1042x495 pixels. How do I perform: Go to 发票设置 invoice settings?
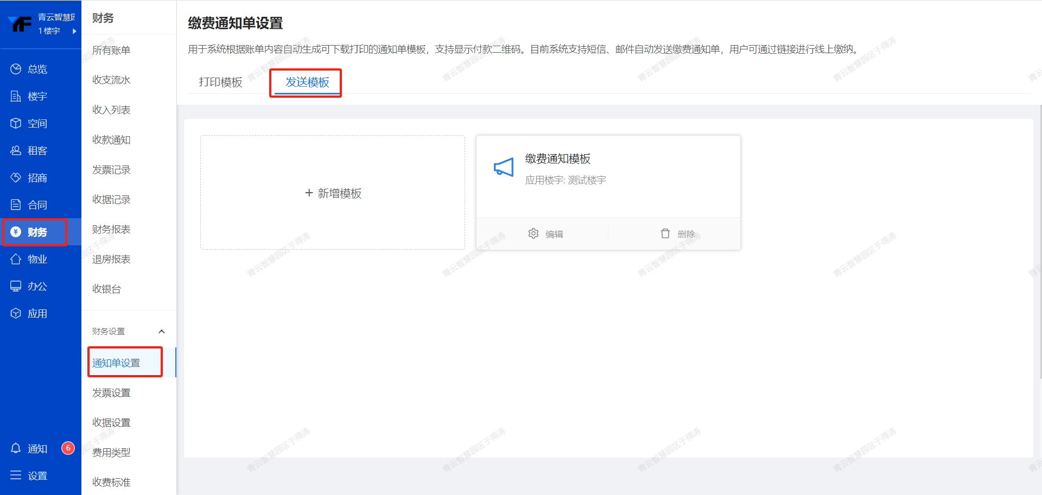(111, 392)
